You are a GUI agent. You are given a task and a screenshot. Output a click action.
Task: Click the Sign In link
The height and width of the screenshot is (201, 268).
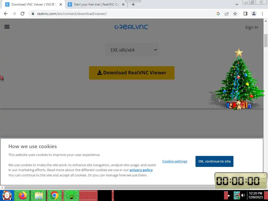252,27
